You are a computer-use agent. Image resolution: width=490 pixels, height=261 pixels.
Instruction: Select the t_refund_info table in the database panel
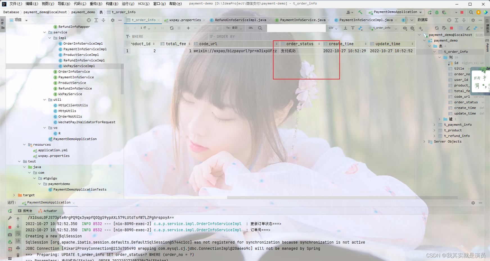pos(457,136)
